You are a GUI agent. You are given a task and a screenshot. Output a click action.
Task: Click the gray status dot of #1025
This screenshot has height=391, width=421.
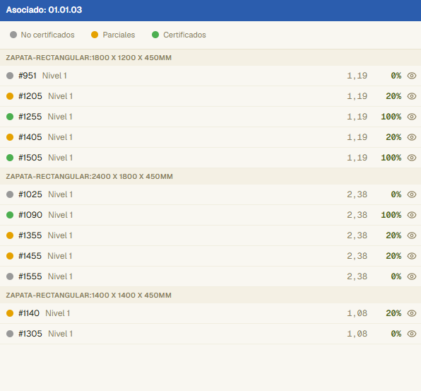click(10, 194)
